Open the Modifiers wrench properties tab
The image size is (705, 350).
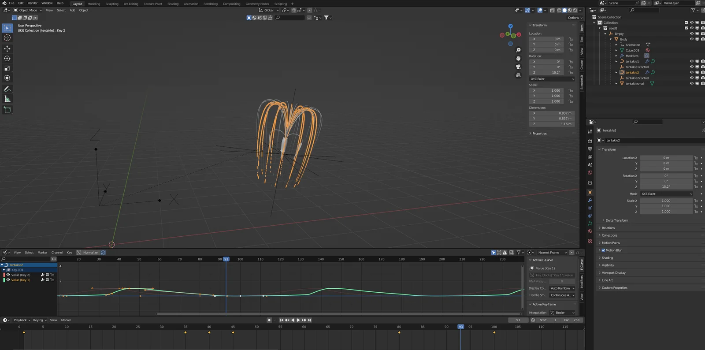pos(590,200)
